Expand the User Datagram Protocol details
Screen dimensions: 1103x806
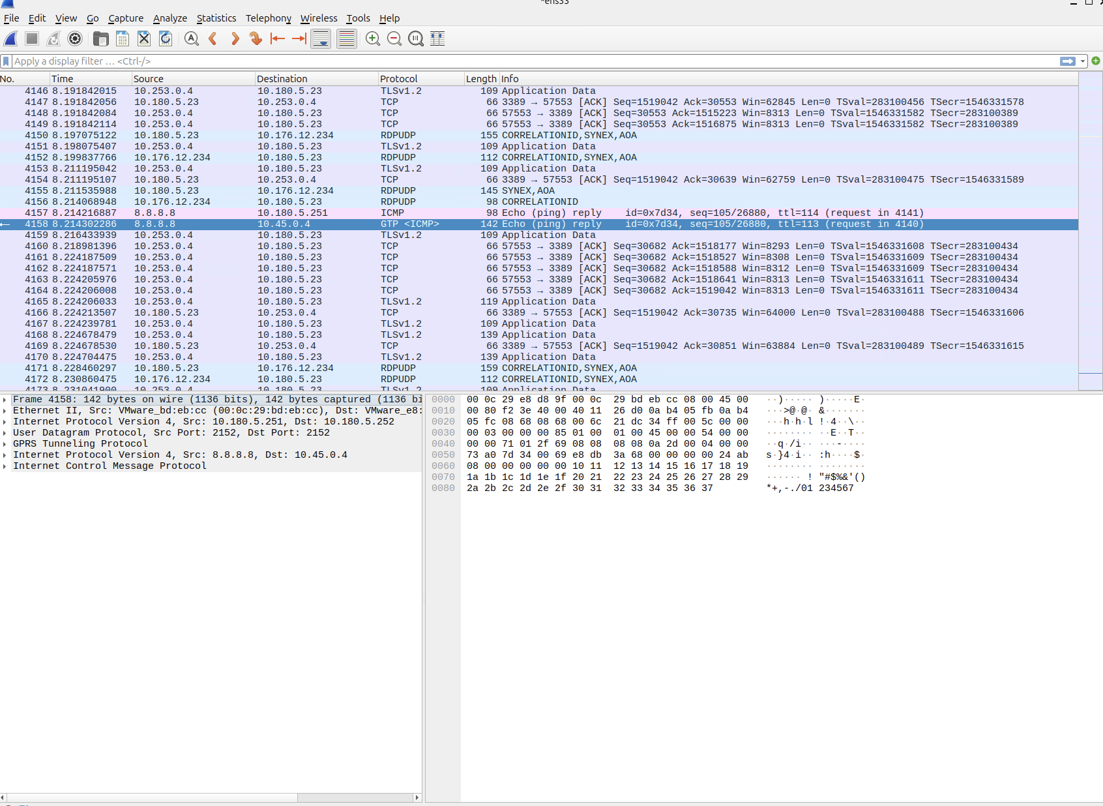[5, 433]
